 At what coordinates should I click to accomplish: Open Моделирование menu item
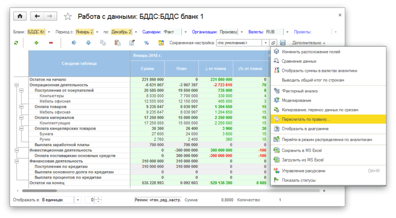coord(328,100)
